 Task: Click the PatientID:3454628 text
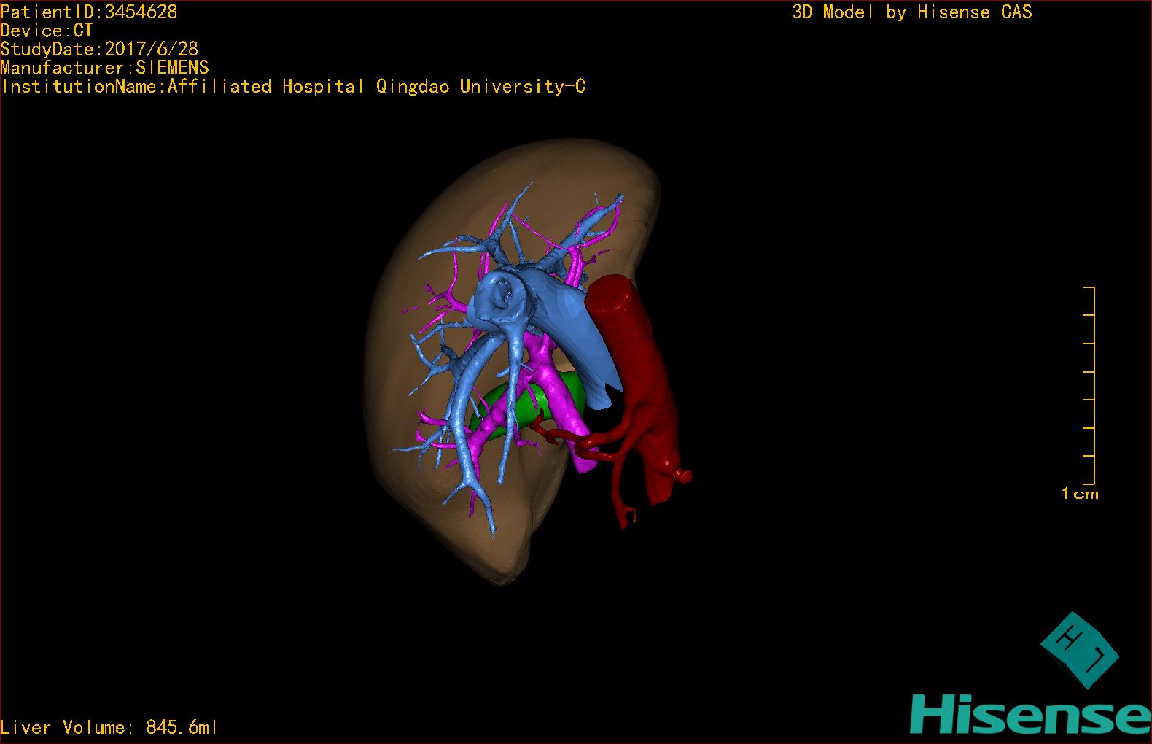coord(88,12)
